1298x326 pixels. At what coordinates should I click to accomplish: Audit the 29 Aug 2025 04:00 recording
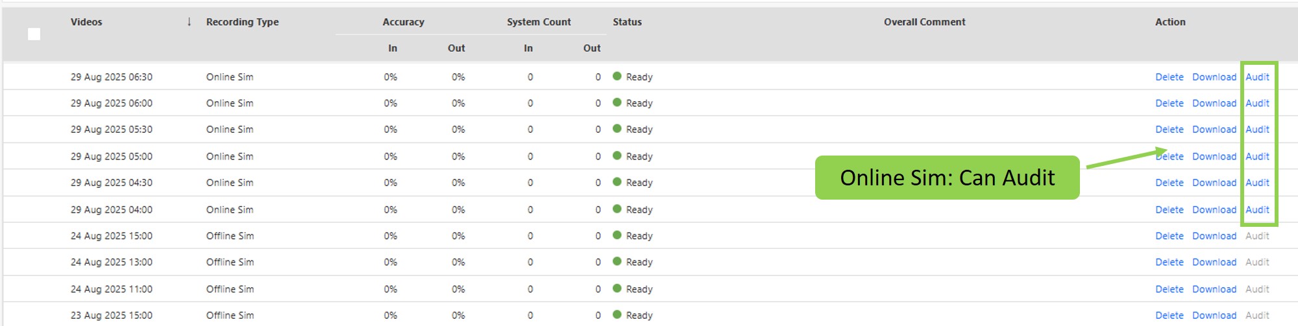[1257, 210]
